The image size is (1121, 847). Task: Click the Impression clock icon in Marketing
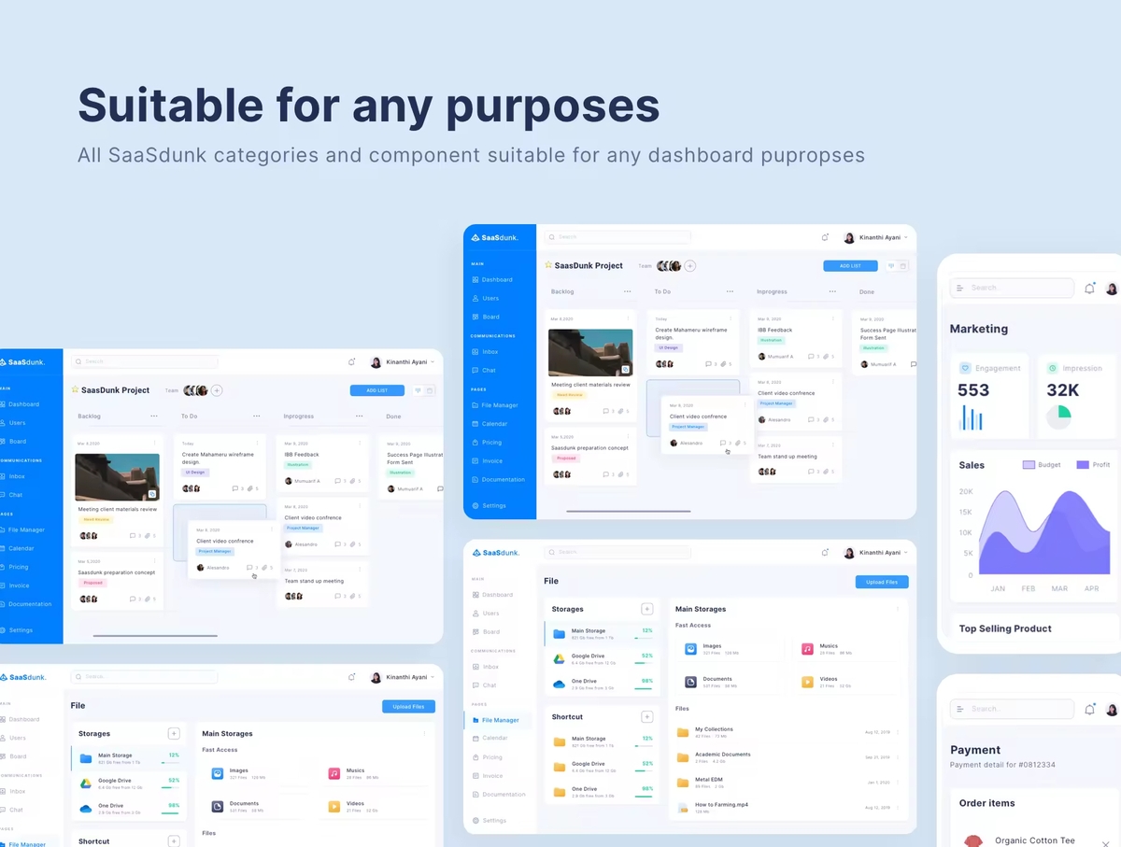[x=1052, y=368]
